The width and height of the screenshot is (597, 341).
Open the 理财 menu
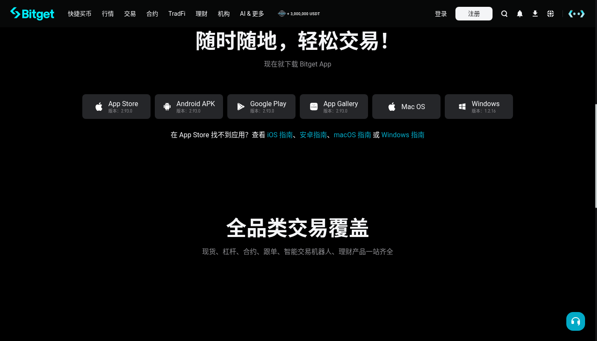click(202, 14)
